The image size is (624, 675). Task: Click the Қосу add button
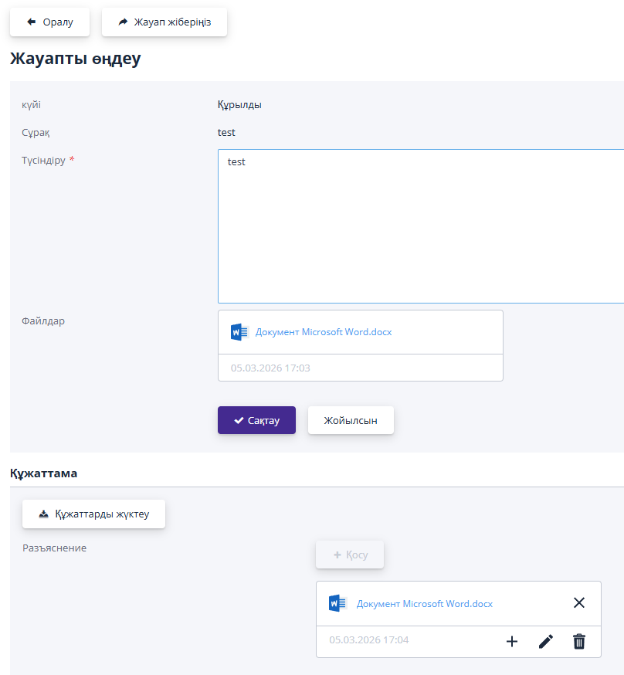pyautogui.click(x=350, y=555)
